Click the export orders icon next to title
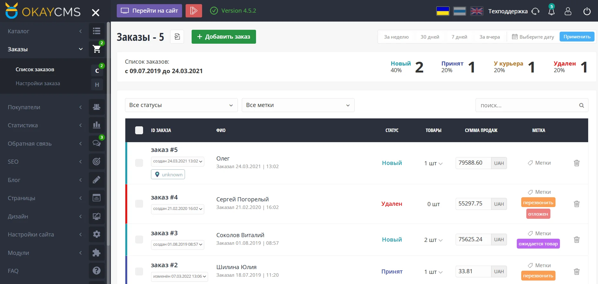Screen dimensions: 598x284 (x=177, y=37)
